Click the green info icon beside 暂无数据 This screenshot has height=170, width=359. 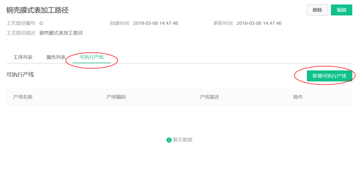169,140
